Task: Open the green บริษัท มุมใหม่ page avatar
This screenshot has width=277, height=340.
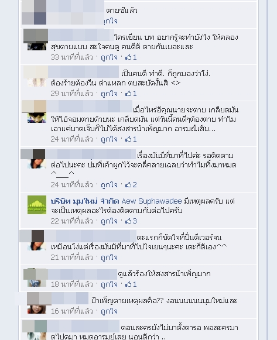Action: pos(37,205)
